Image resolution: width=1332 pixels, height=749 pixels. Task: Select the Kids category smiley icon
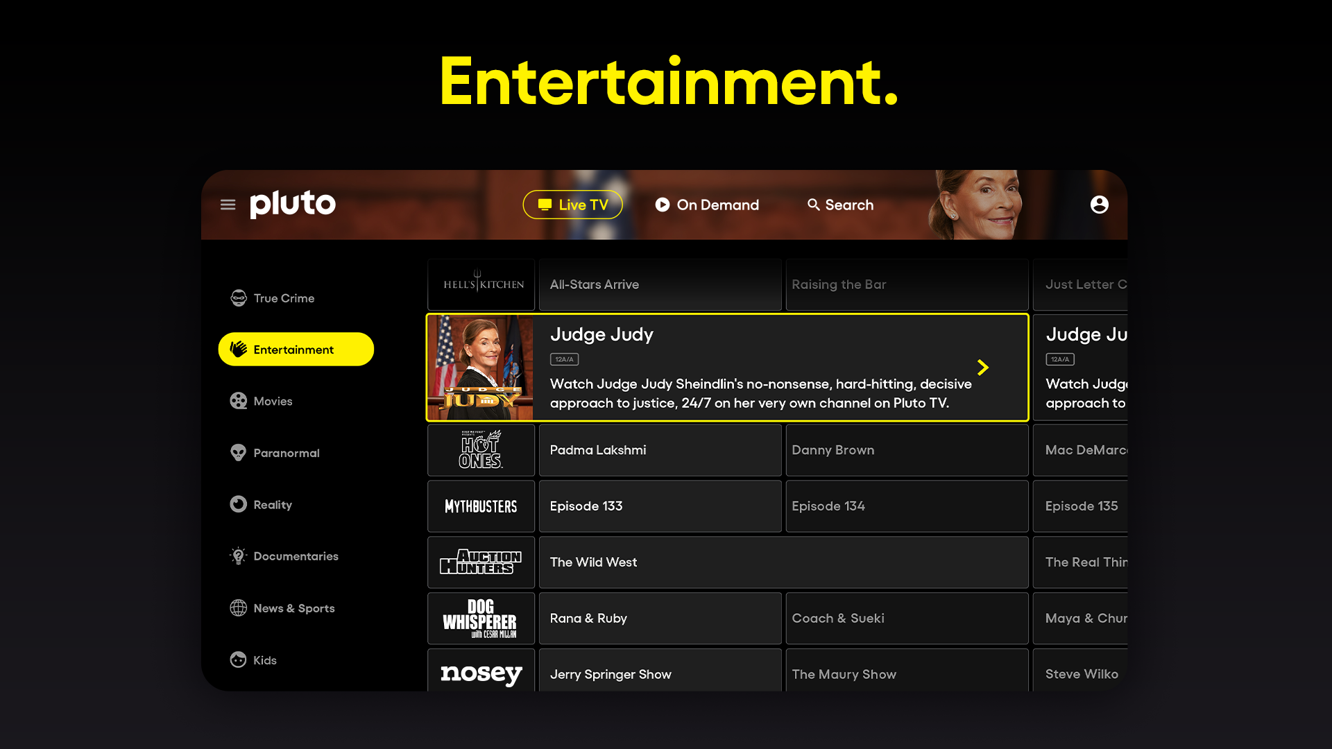point(238,660)
